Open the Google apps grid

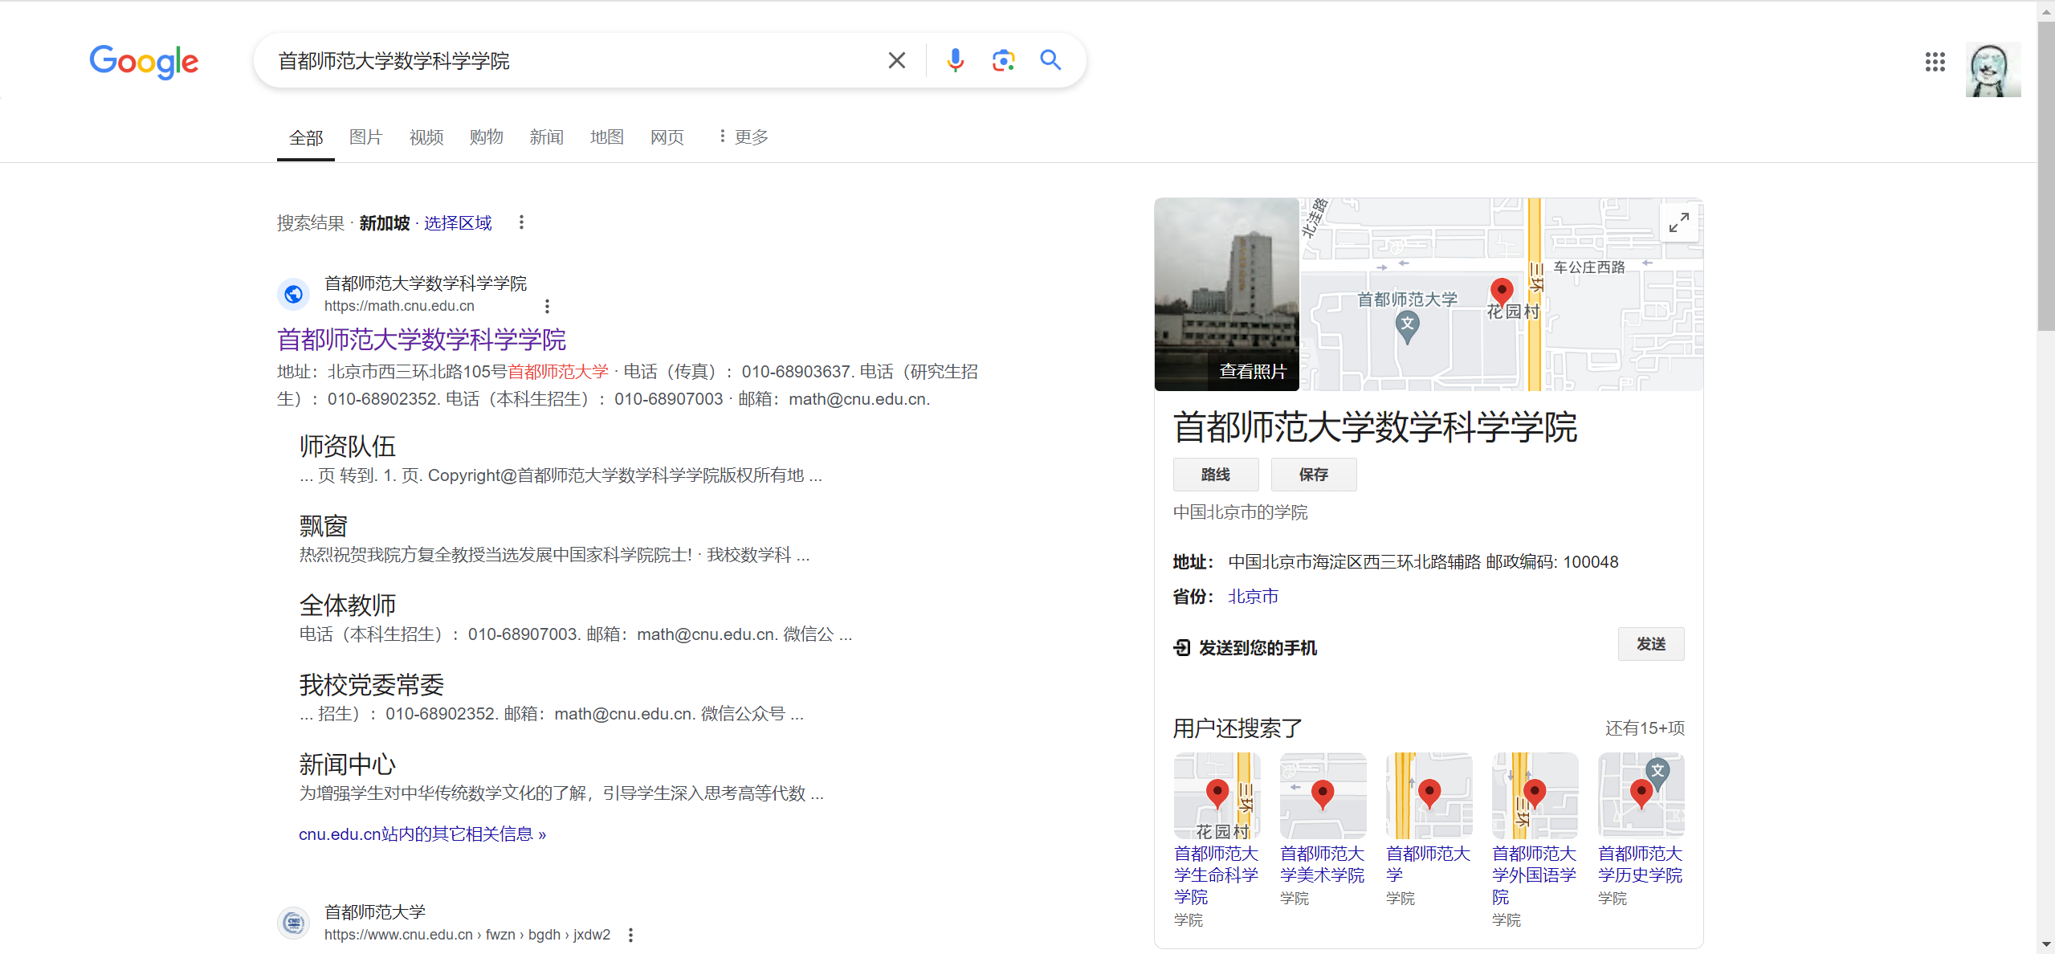tap(1935, 62)
